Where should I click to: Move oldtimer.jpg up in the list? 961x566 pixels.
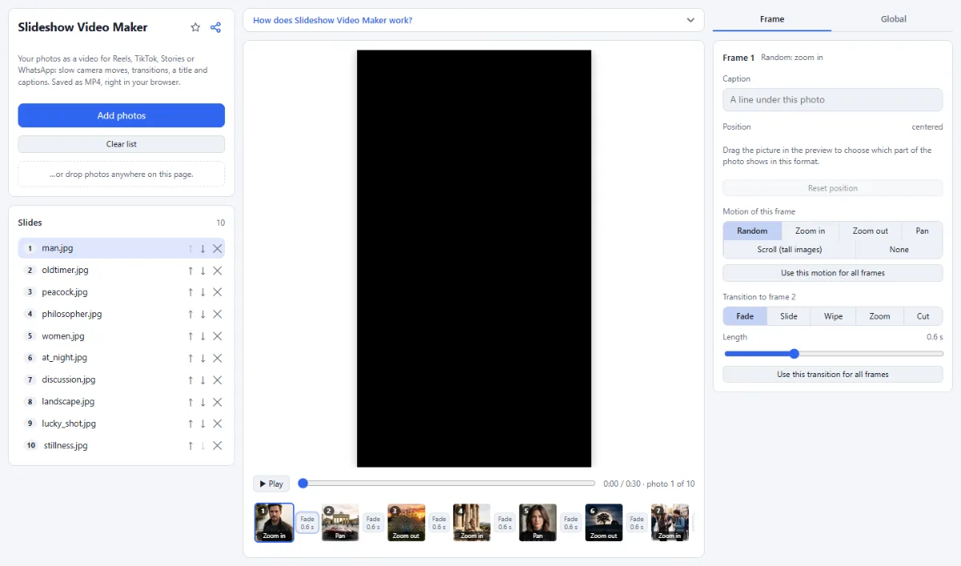pyautogui.click(x=191, y=271)
